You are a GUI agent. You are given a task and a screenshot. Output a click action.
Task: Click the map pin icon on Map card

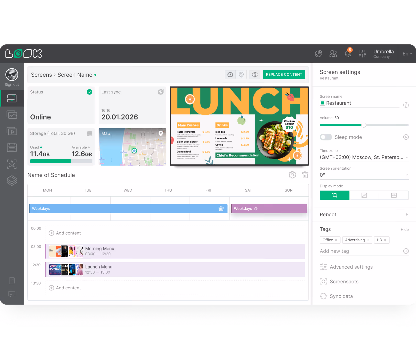pos(161,133)
